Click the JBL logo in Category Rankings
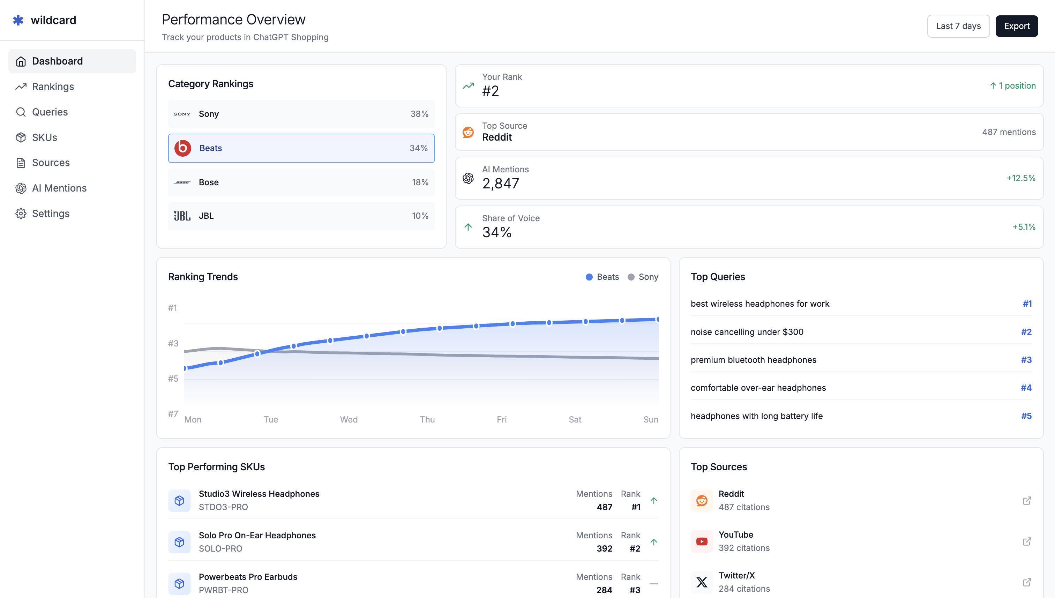This screenshot has height=598, width=1055. (x=182, y=216)
